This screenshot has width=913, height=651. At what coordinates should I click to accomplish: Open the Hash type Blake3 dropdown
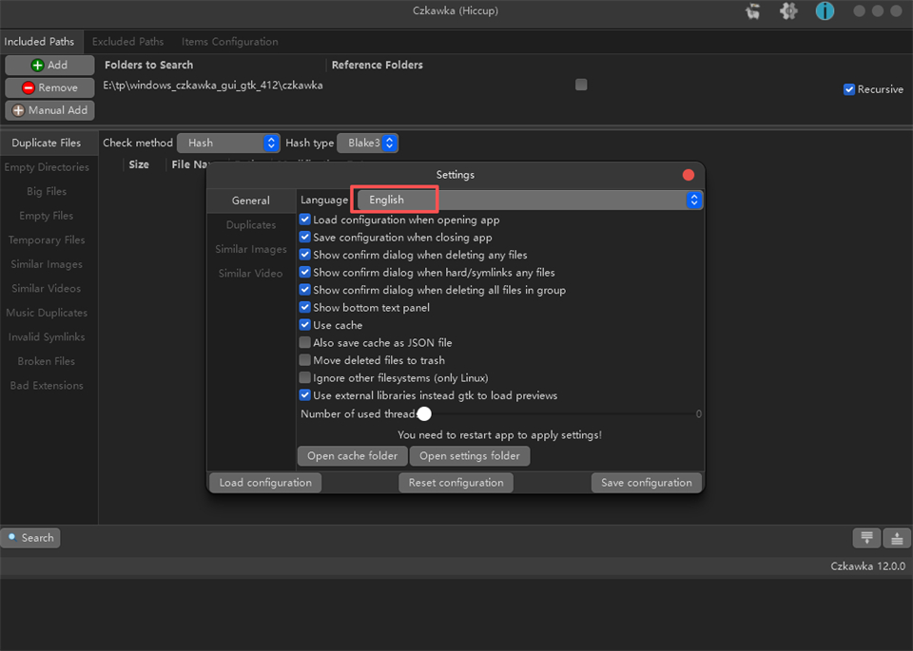(367, 144)
